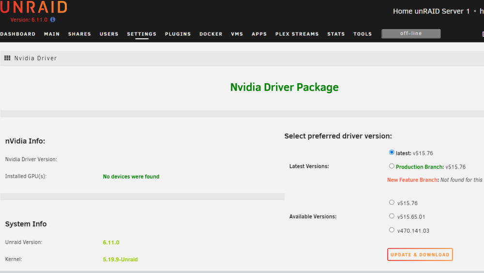Click the Update & Download button
This screenshot has height=273, width=484.
pos(420,255)
